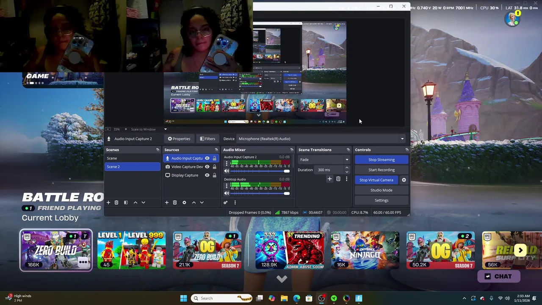Open scene filters icon in Scenes panel

(x=126, y=202)
